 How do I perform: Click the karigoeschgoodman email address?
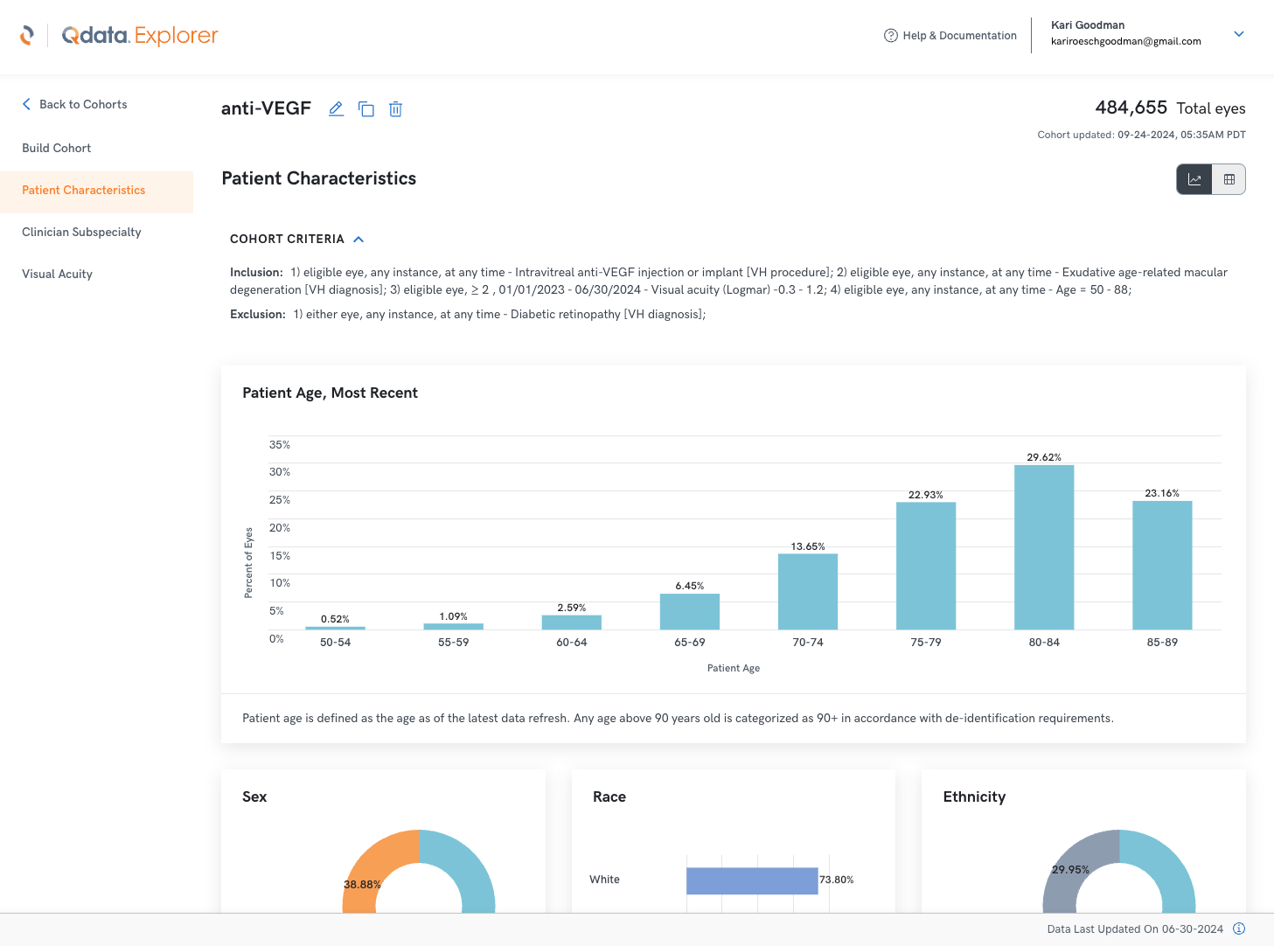pos(1125,41)
